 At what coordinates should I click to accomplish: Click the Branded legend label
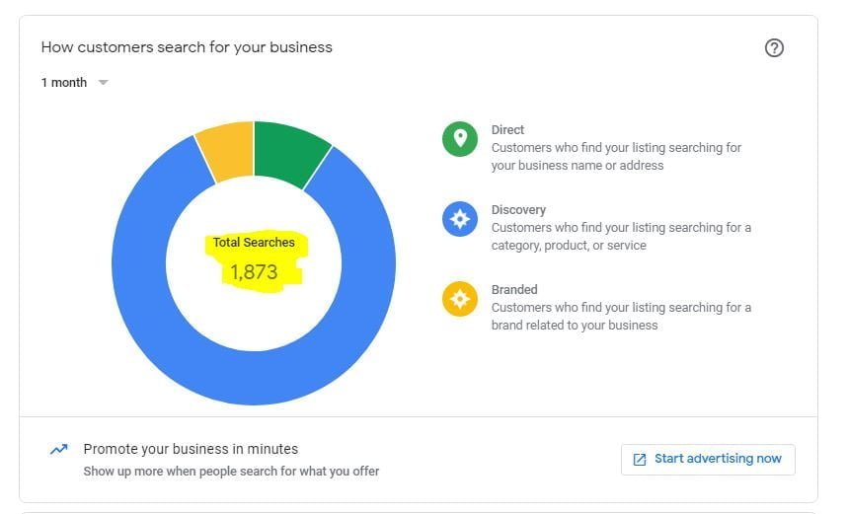tap(514, 290)
